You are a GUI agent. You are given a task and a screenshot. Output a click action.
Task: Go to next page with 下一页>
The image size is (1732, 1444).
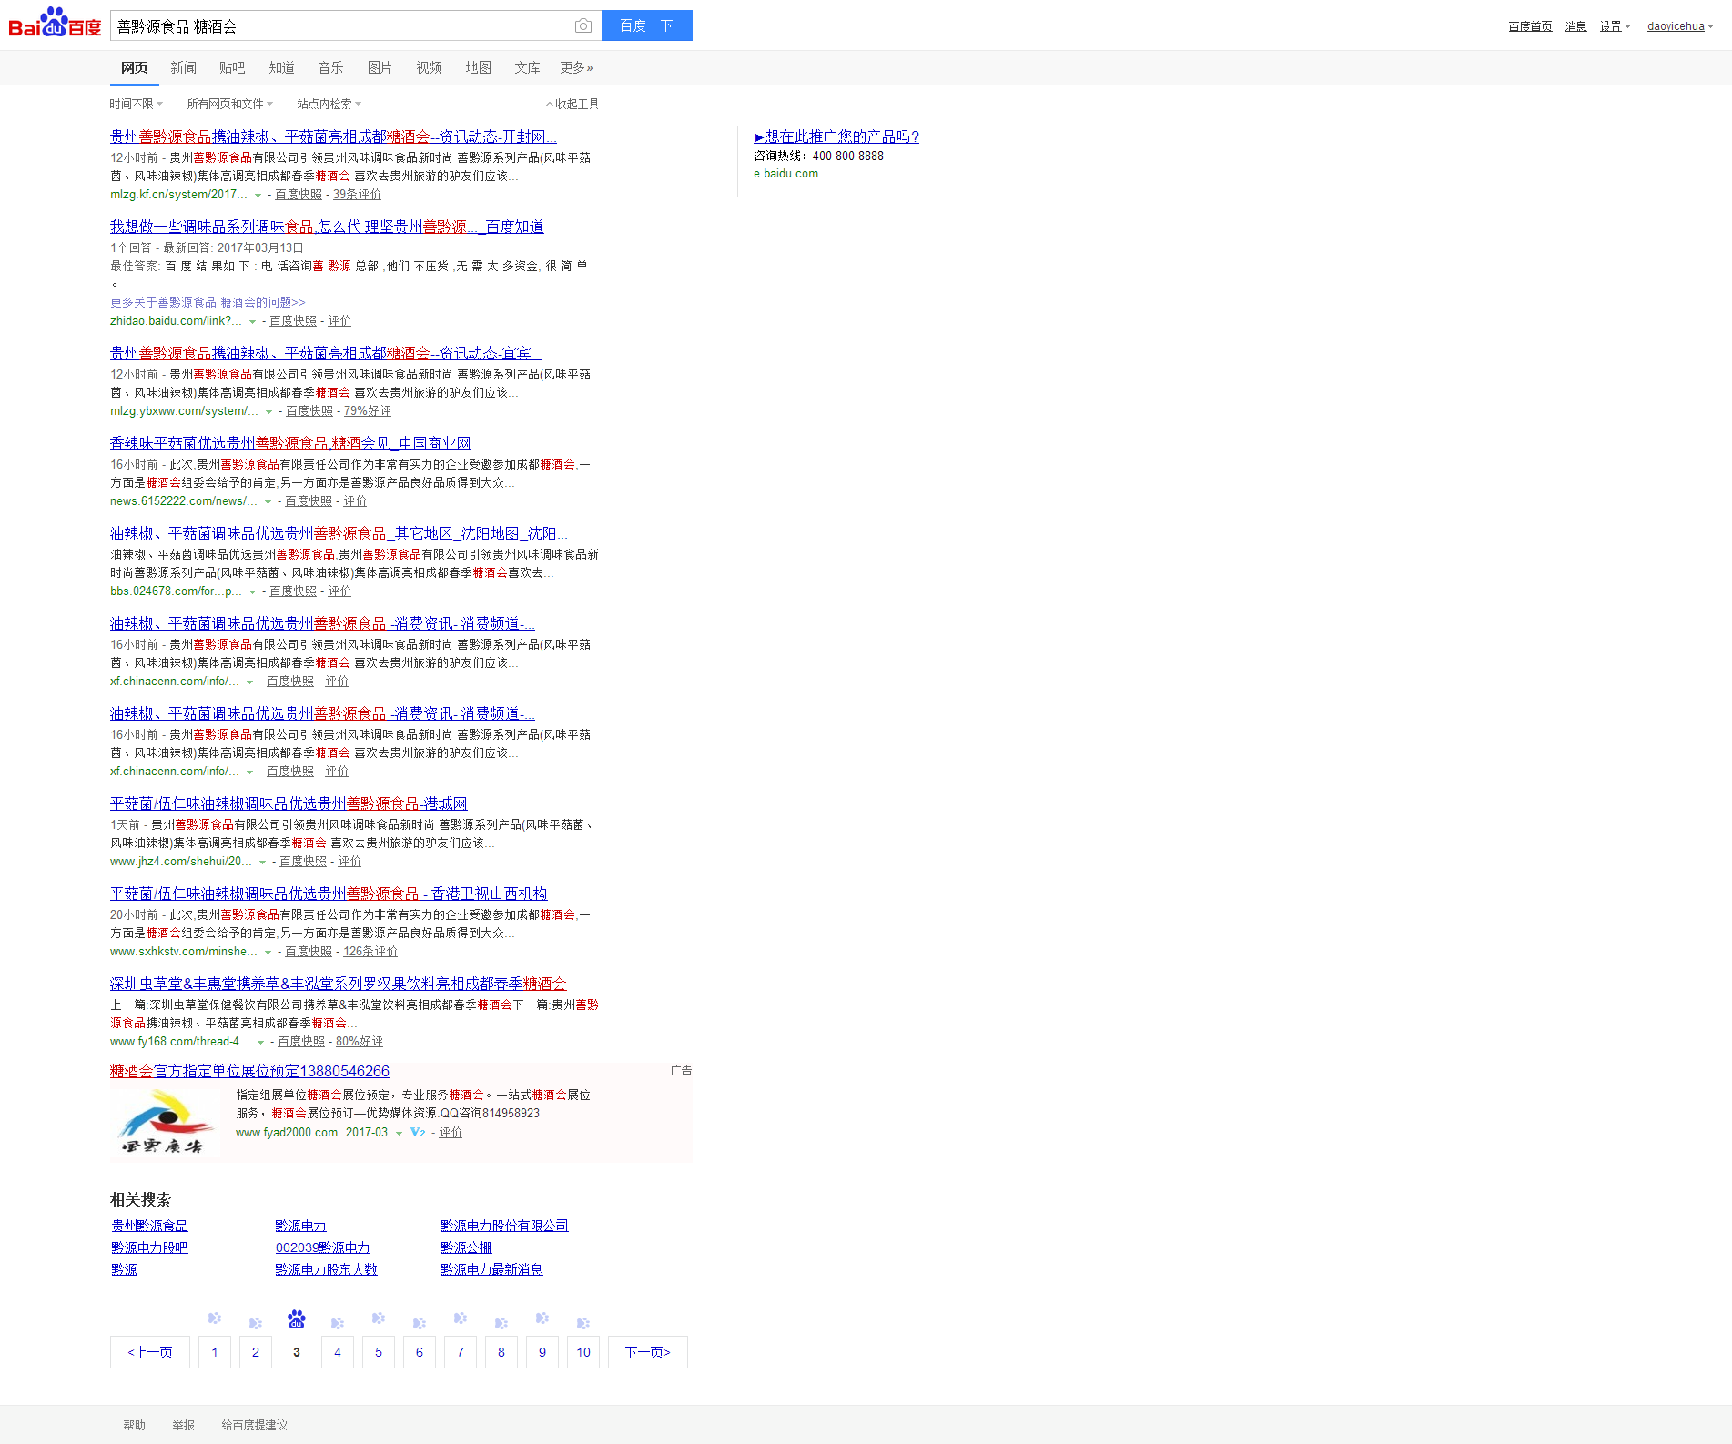[x=648, y=1352]
